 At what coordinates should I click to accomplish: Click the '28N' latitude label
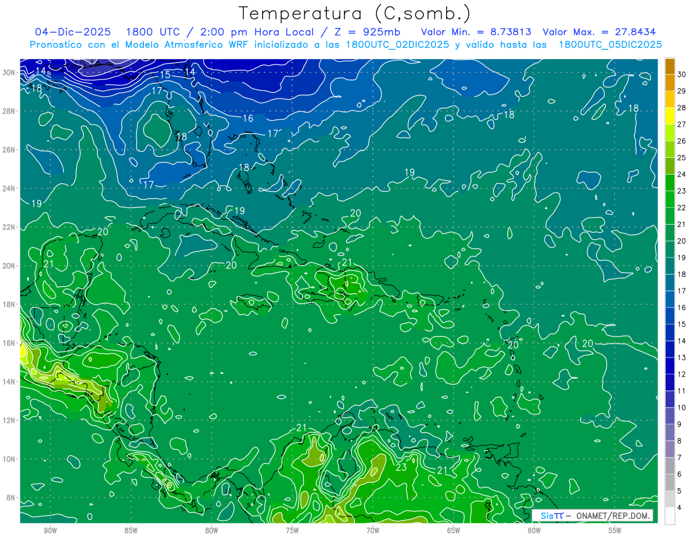9,111
